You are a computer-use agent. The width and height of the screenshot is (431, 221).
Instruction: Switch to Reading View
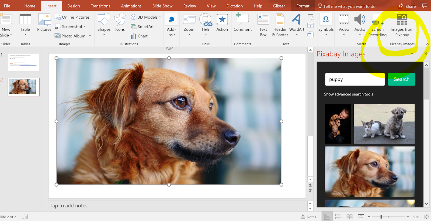[349, 217]
